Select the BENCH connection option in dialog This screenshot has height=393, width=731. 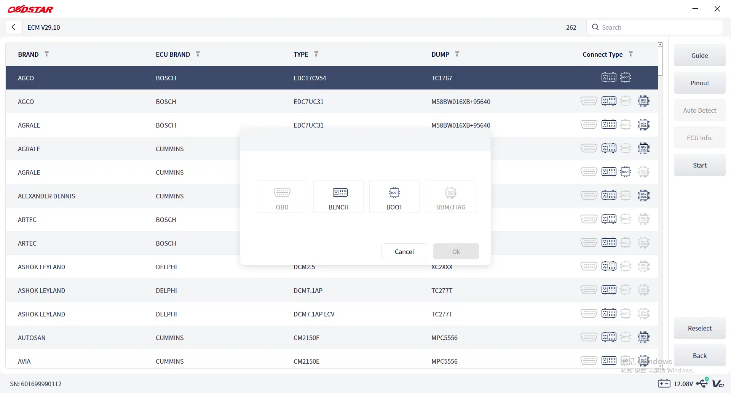338,196
